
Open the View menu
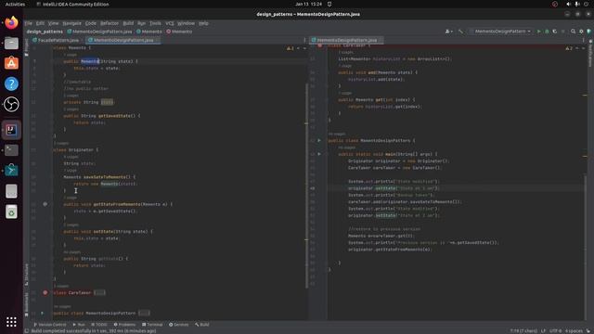(x=53, y=23)
